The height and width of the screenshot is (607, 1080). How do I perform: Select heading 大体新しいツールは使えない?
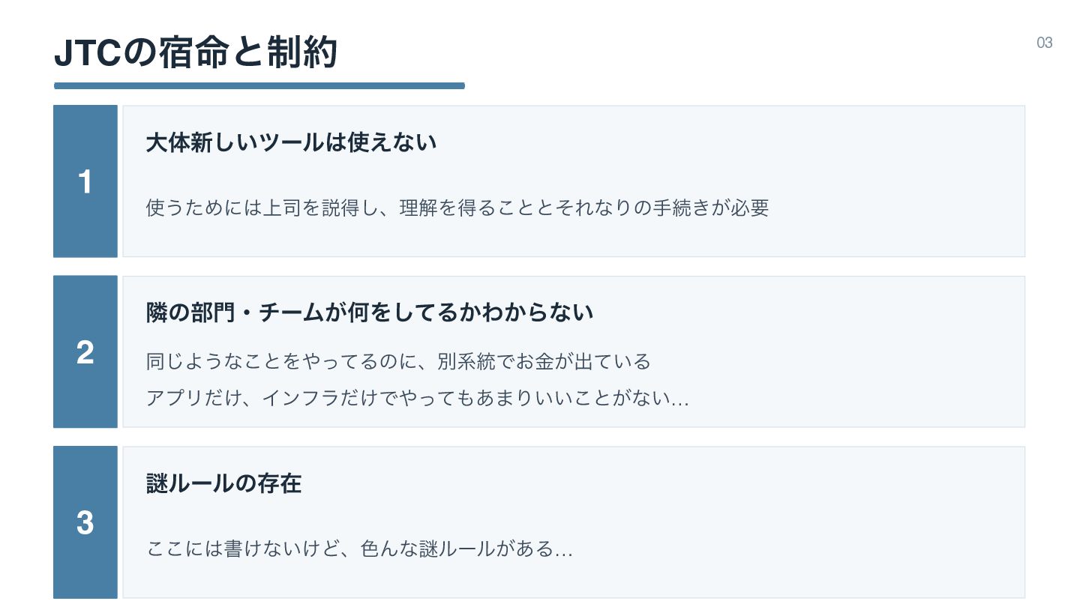291,142
